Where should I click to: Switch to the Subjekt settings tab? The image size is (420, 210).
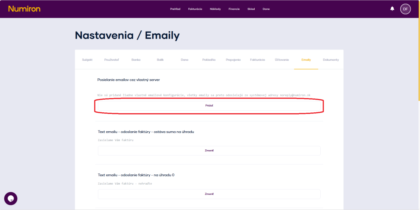click(87, 60)
